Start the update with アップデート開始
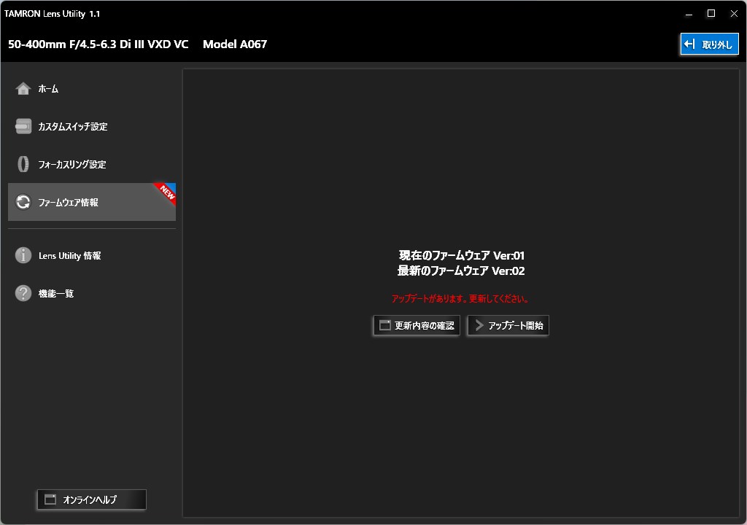 tap(508, 325)
